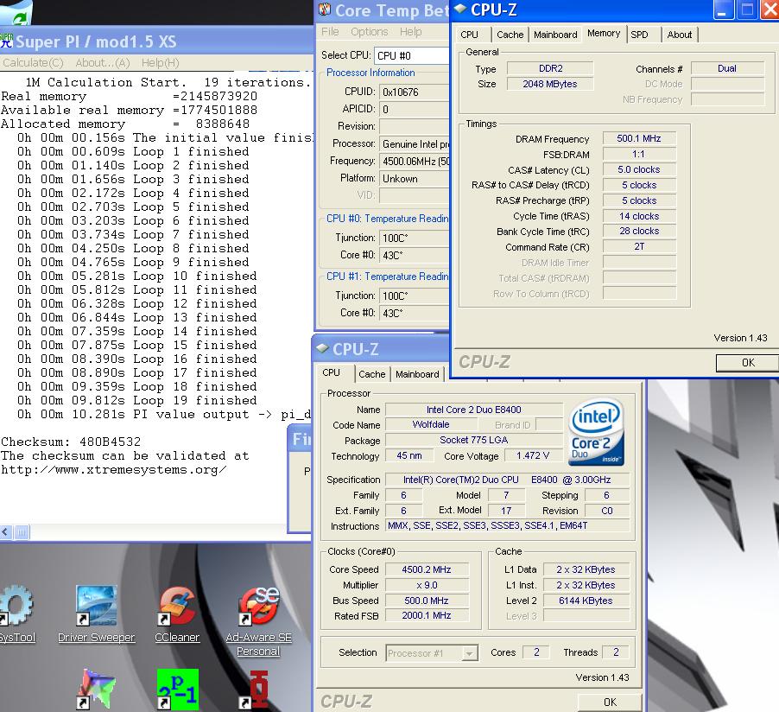This screenshot has height=712, width=779.
Task: Click the Multiplier x 9.0 value
Action: pyautogui.click(x=427, y=585)
